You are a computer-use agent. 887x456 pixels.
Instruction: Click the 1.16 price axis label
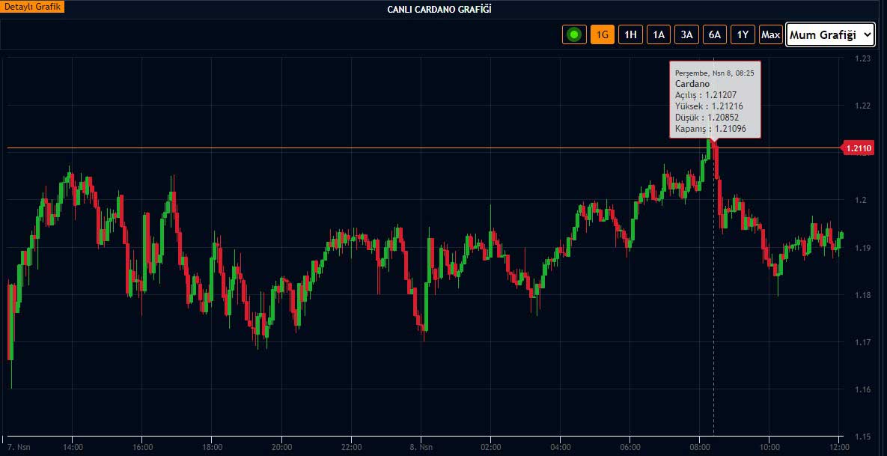tap(863, 389)
